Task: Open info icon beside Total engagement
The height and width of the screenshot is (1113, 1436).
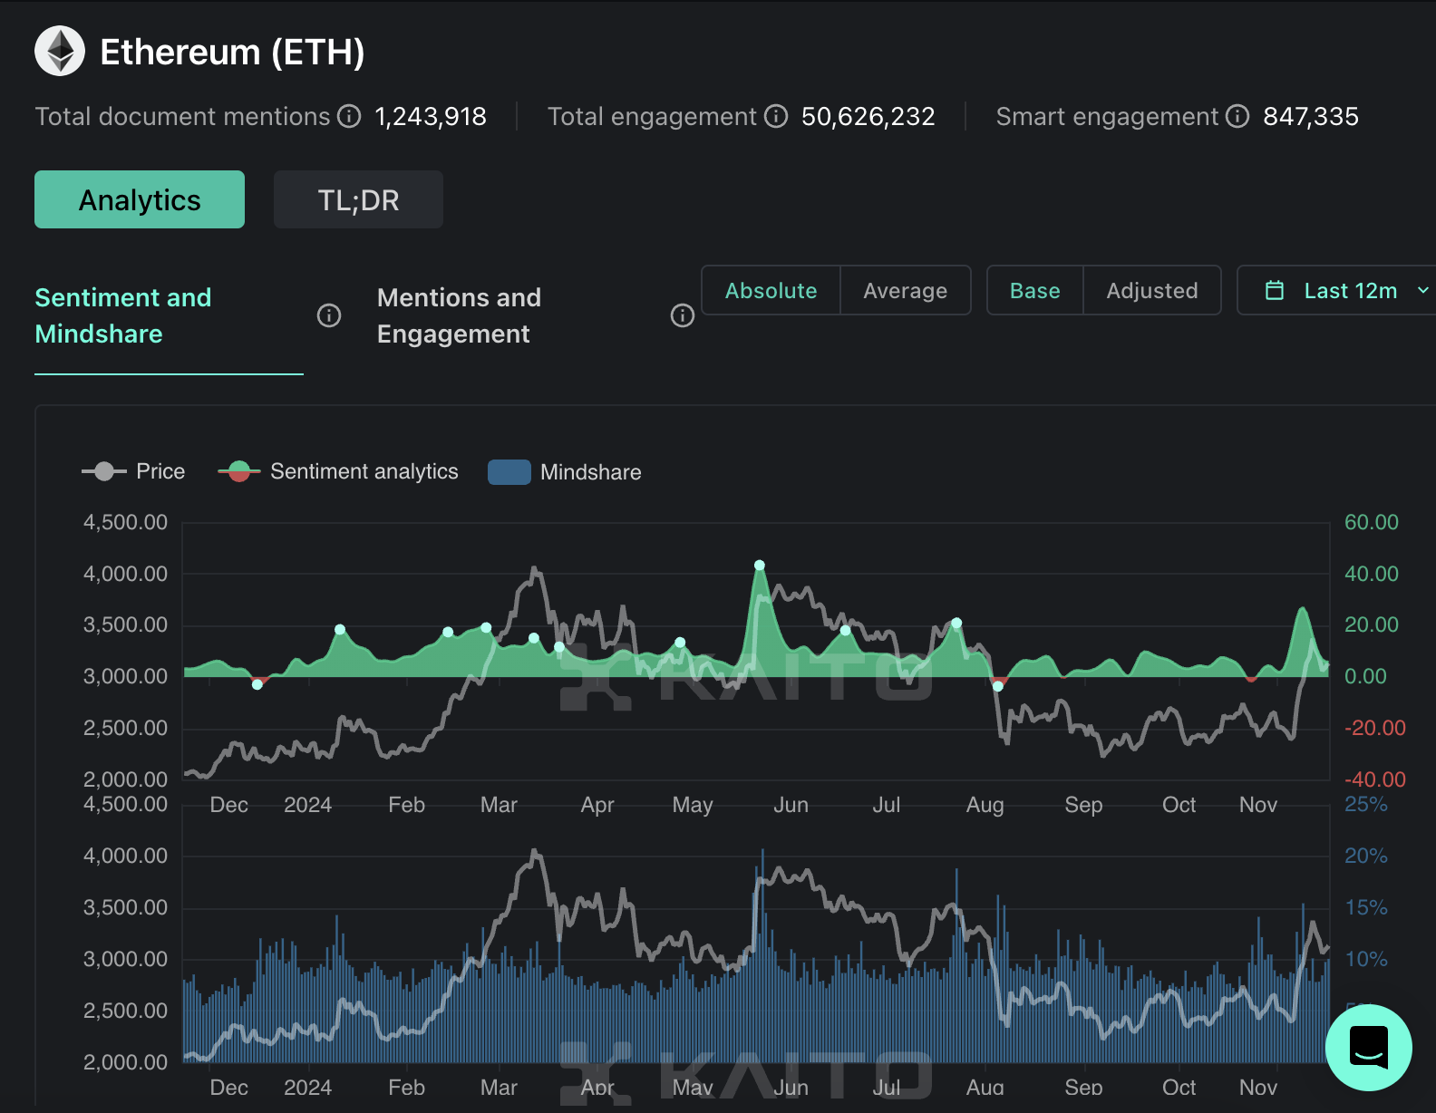Action: pyautogui.click(x=776, y=116)
